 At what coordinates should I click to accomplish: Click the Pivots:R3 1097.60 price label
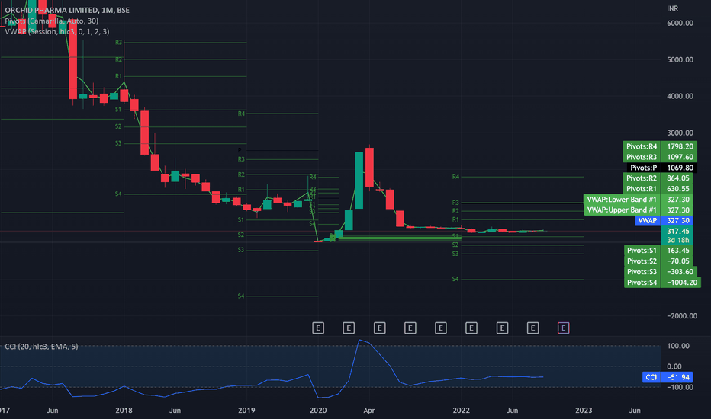click(660, 157)
